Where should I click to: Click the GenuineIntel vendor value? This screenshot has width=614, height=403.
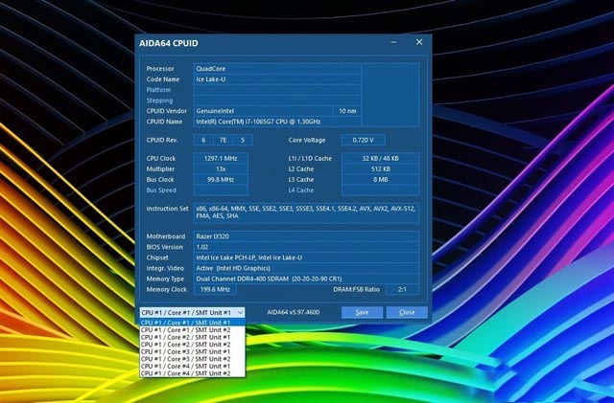click(x=263, y=111)
